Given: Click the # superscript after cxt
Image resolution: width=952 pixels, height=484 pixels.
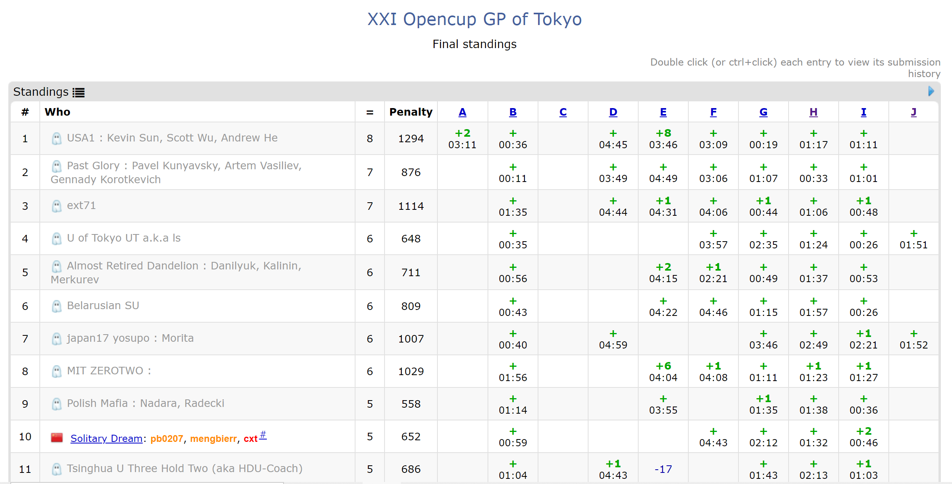Looking at the screenshot, I should [x=263, y=434].
